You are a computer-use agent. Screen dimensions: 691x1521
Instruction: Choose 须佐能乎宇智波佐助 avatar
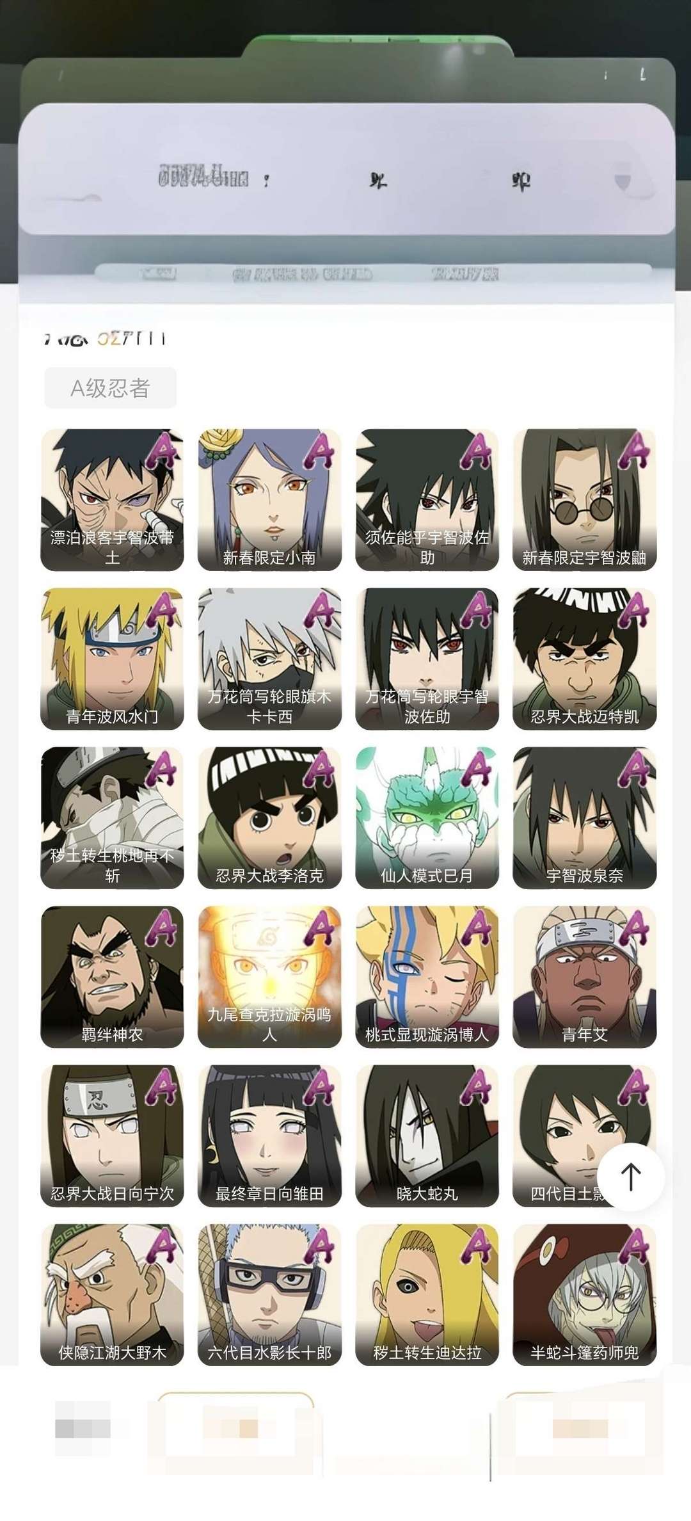point(427,499)
